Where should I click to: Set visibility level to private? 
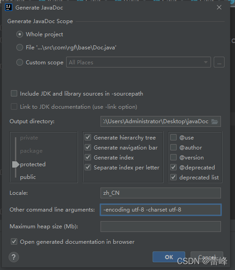[29, 138]
